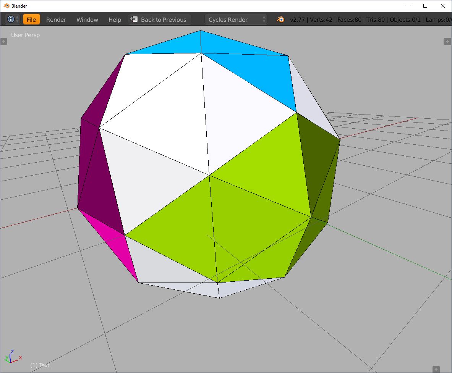The image size is (452, 373).
Task: Open the Window menu
Action: tap(87, 19)
